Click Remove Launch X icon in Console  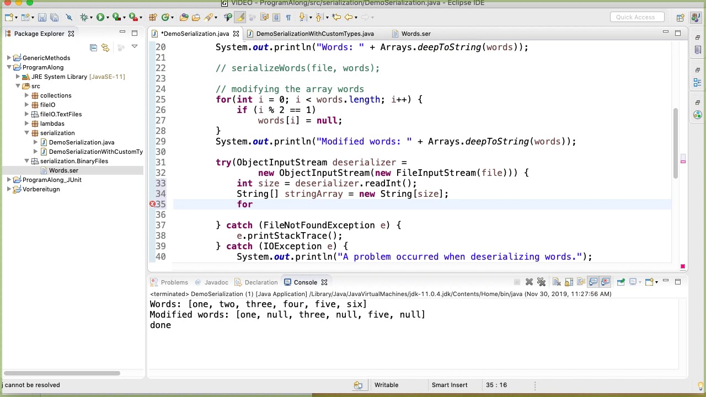pos(529,282)
